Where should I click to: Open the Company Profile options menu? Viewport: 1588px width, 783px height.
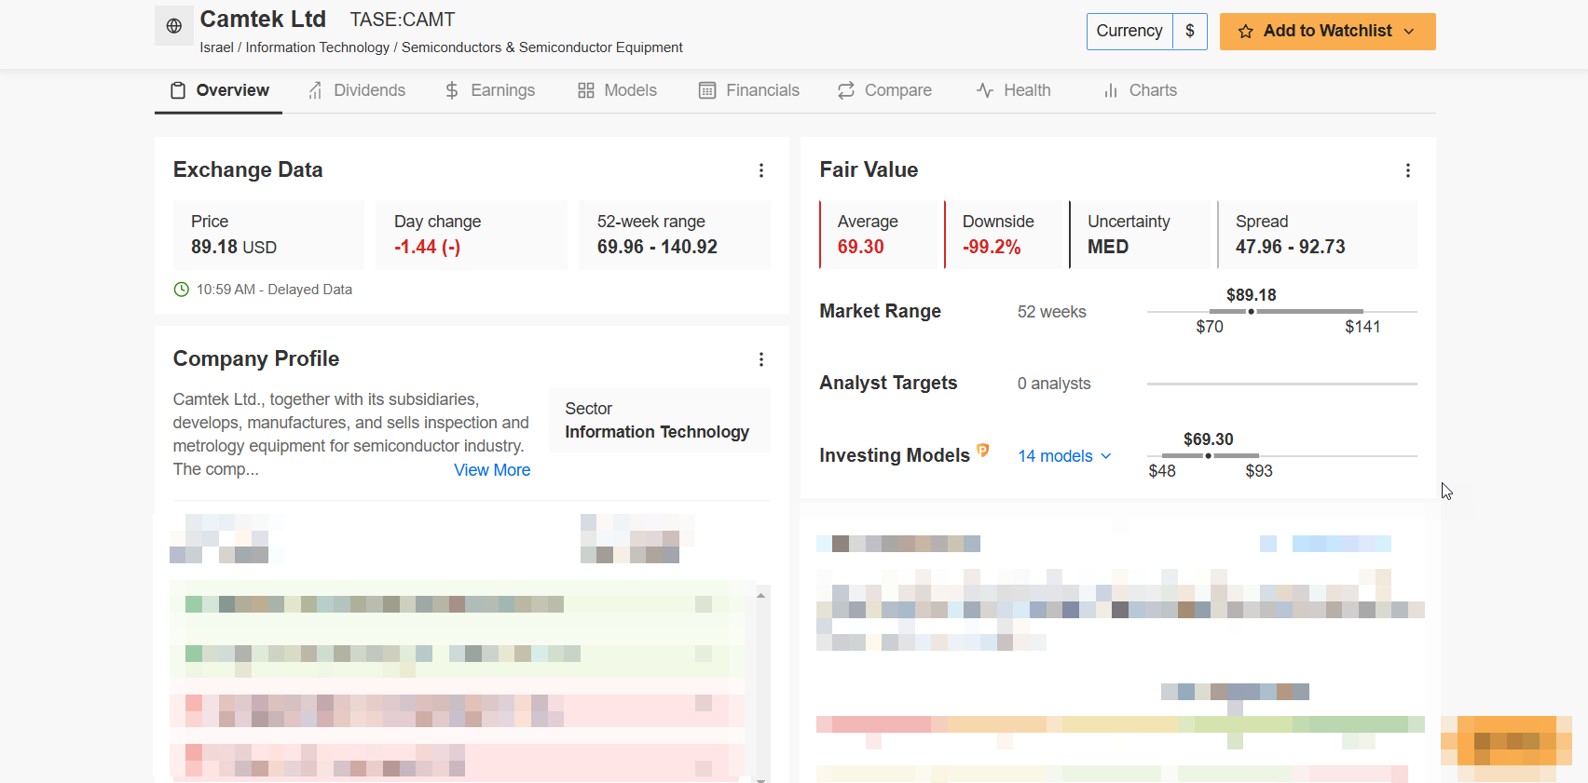click(761, 359)
